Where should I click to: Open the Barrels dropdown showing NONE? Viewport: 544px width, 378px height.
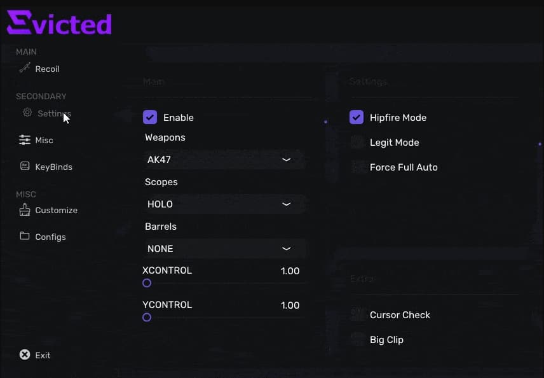click(x=224, y=249)
